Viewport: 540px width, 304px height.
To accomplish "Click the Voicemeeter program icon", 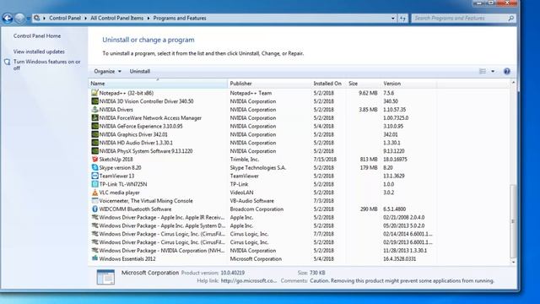I will 94,201.
